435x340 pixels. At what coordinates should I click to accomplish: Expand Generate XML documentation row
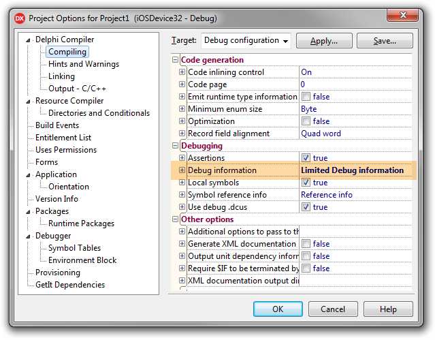pos(182,244)
